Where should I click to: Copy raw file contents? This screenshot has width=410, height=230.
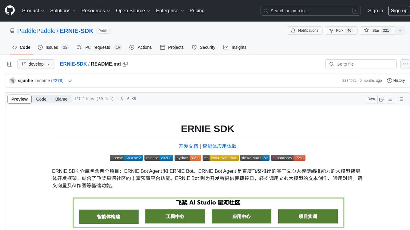click(382, 99)
